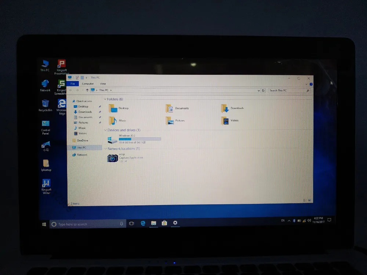Open the Windows Start menu
The height and width of the screenshot is (275, 367).
(44, 224)
